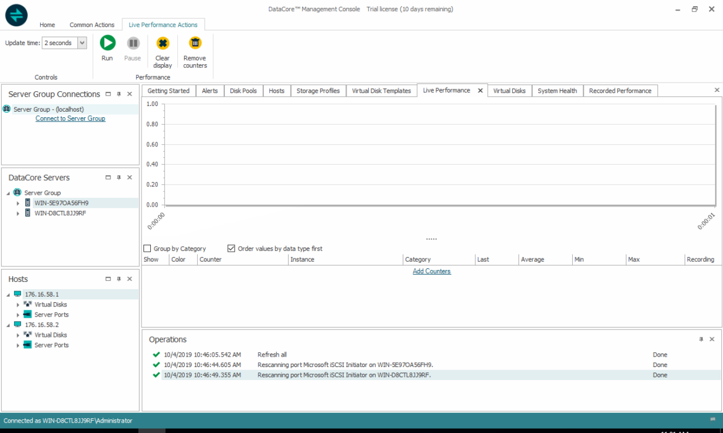
Task: Switch to the Alerts tab
Action: tap(209, 91)
